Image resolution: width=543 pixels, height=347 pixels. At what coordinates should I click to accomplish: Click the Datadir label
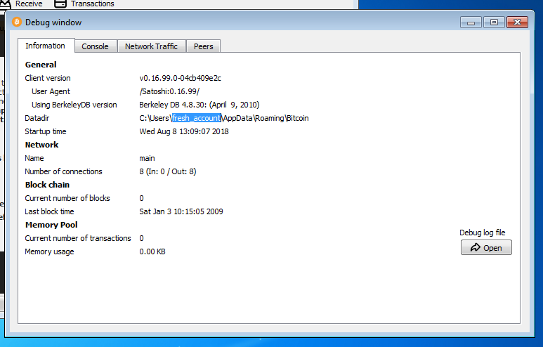[x=37, y=118]
